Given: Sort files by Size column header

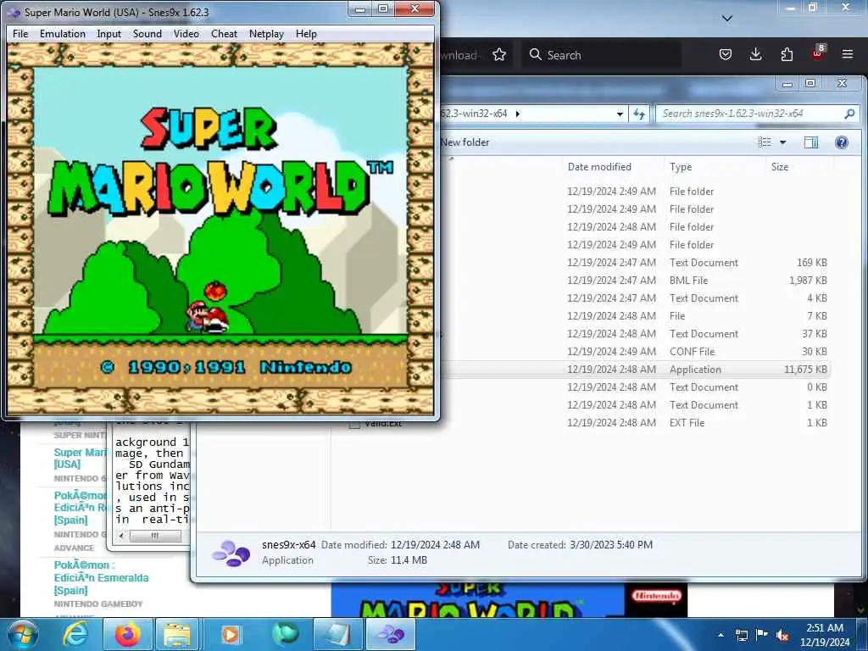Looking at the screenshot, I should [x=780, y=167].
